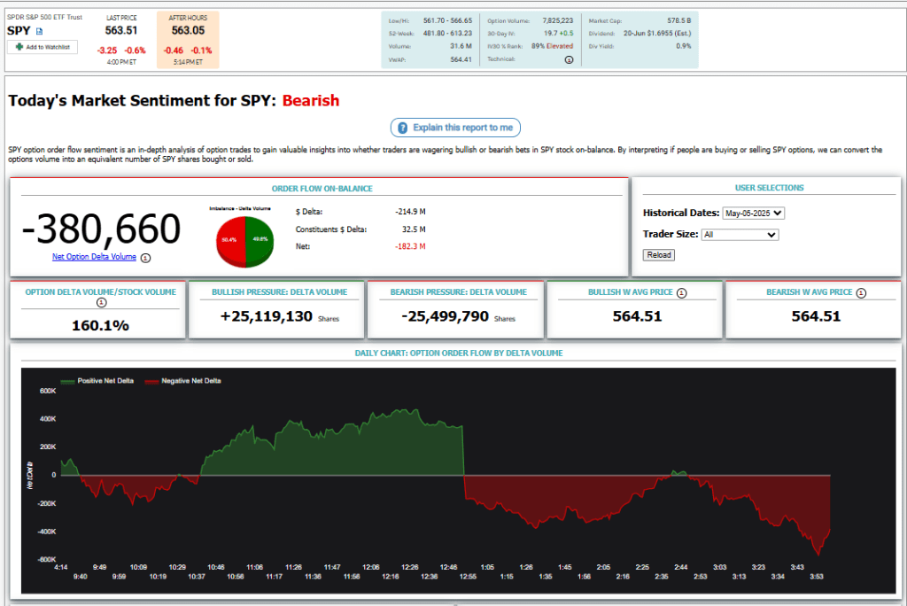Click the red Bearish sentiment word
The width and height of the screenshot is (907, 606).
(311, 101)
